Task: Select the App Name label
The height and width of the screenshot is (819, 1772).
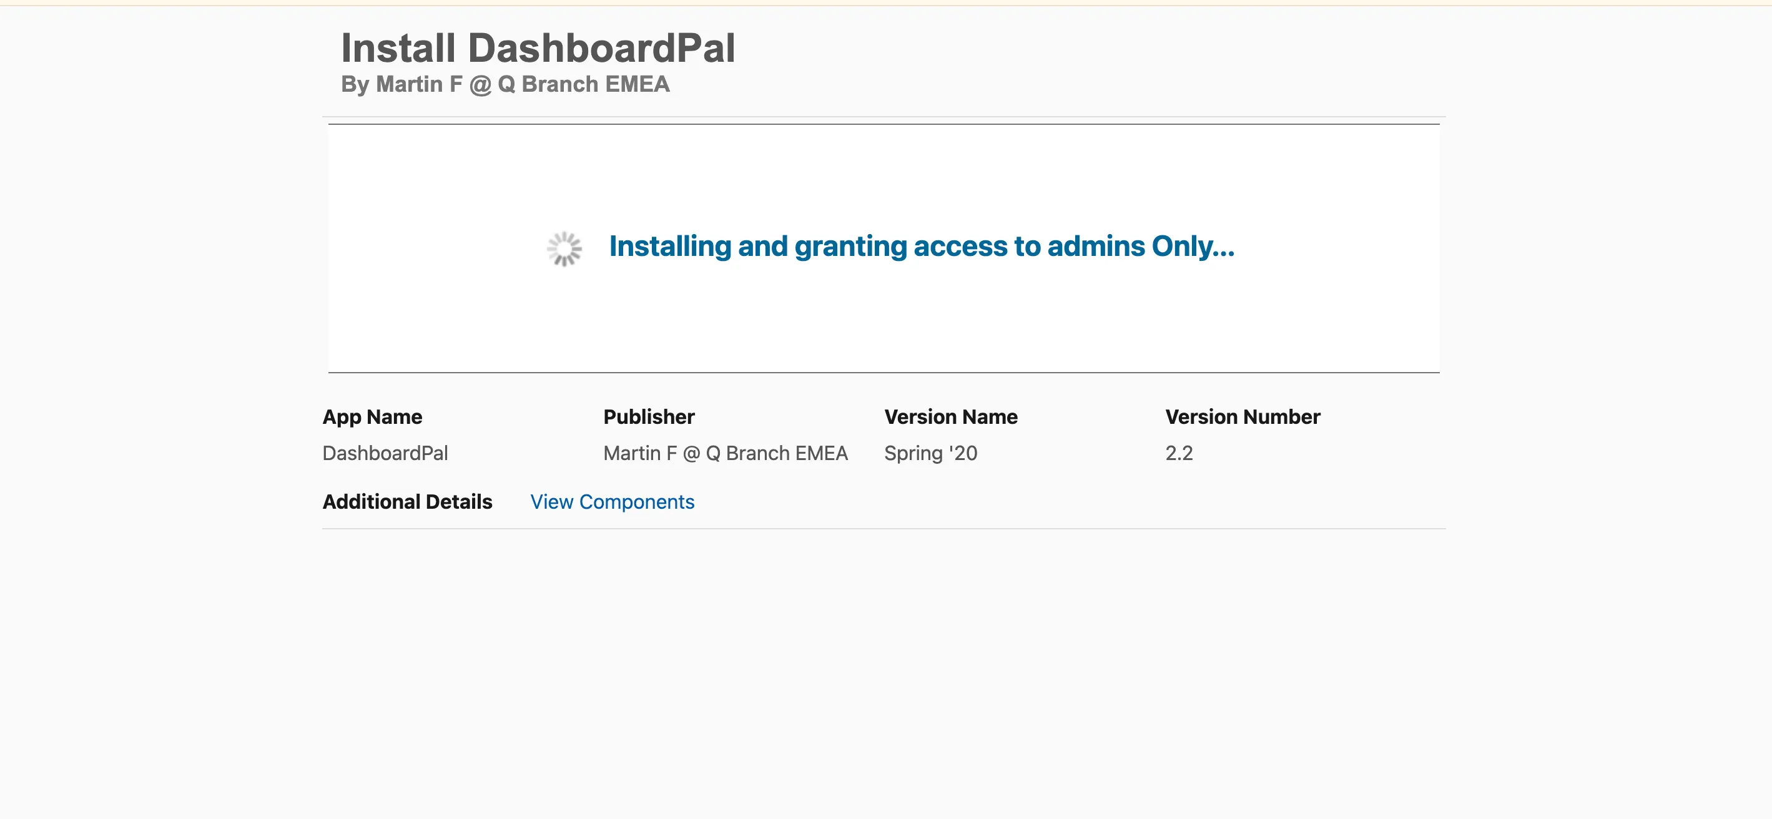Action: (372, 417)
